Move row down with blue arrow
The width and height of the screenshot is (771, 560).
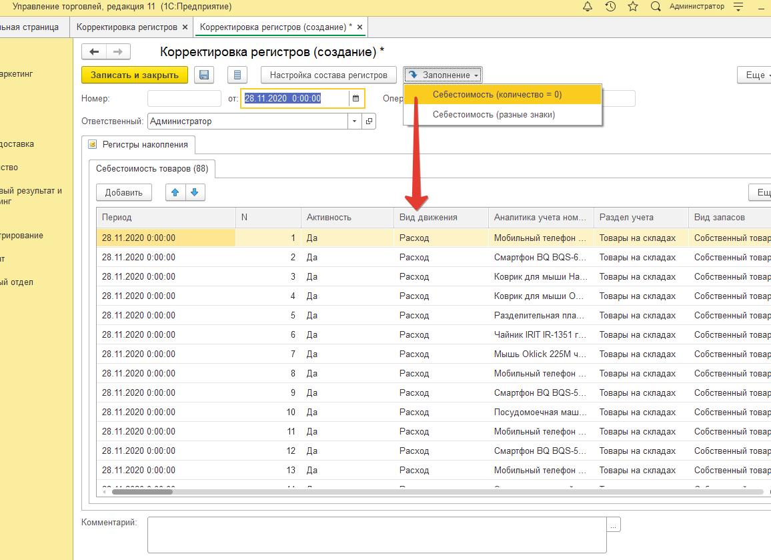195,192
